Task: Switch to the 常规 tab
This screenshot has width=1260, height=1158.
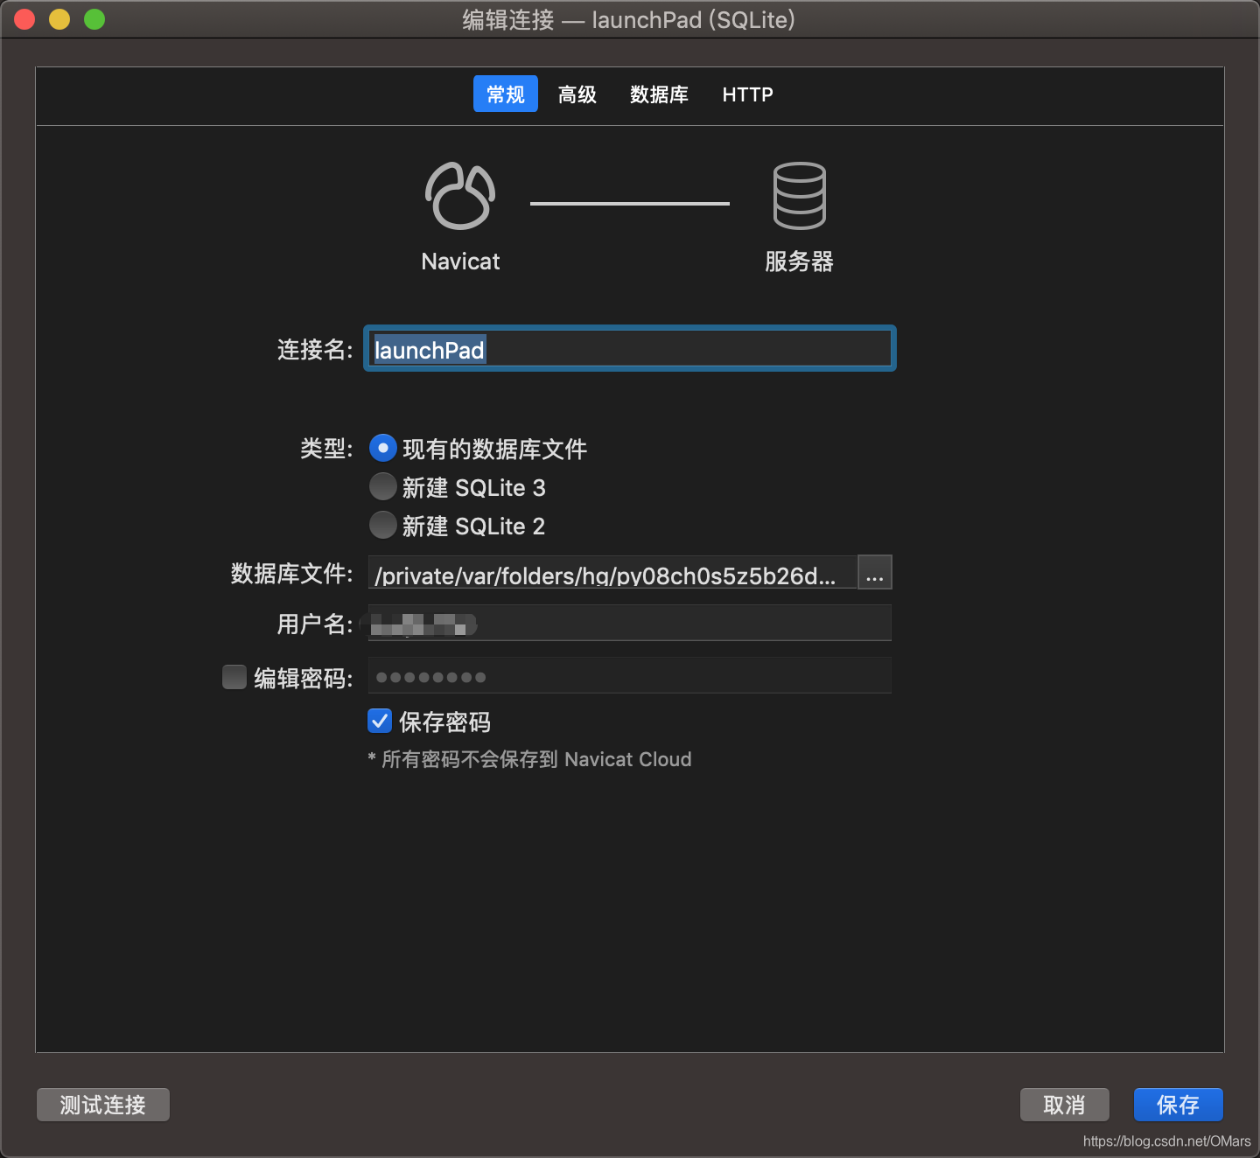Action: (506, 94)
